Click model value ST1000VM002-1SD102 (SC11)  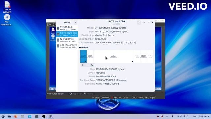110,28
